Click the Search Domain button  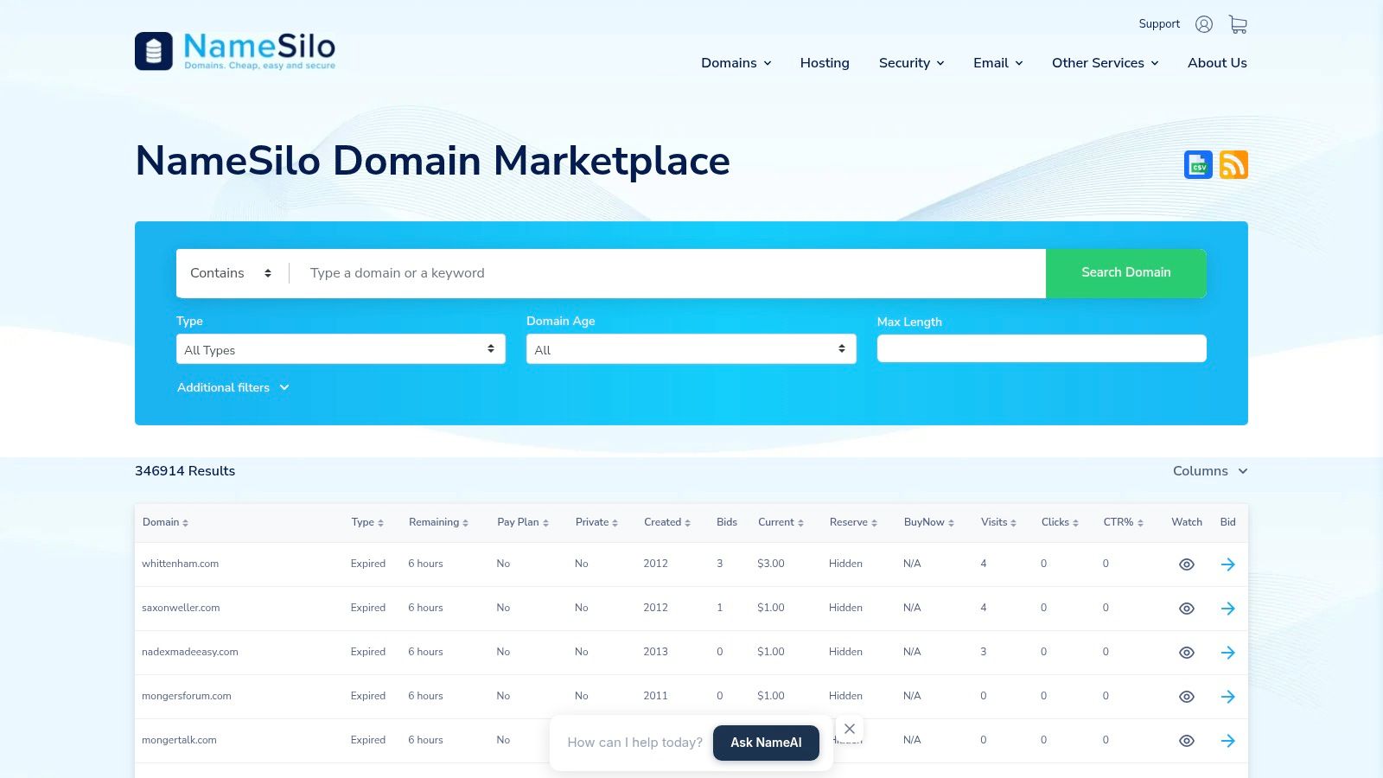coord(1125,272)
